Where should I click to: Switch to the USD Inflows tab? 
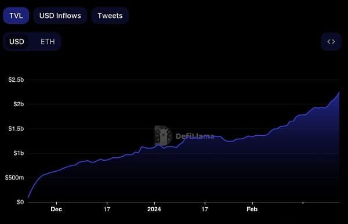point(60,16)
